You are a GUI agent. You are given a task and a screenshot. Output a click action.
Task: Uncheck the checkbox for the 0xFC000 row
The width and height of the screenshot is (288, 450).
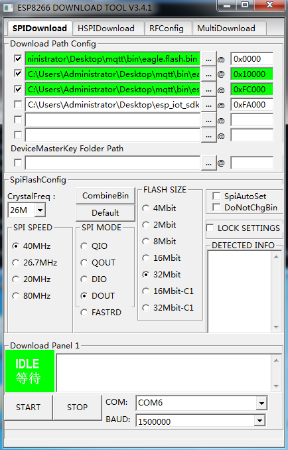tap(18, 89)
